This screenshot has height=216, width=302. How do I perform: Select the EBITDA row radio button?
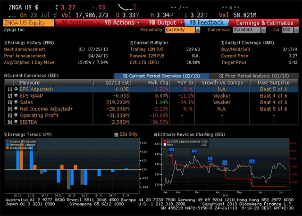pyautogui.click(x=16, y=122)
